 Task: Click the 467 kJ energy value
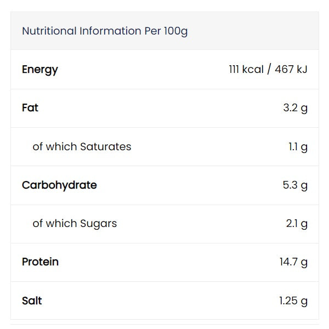[291, 70]
